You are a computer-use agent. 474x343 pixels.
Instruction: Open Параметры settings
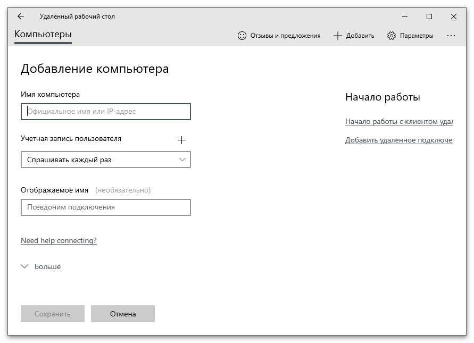[x=410, y=36]
